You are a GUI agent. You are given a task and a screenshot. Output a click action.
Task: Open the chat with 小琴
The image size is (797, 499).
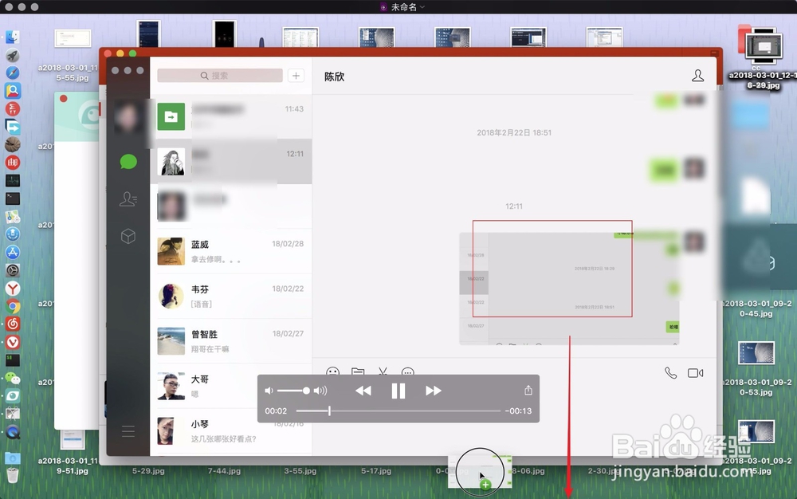point(231,431)
